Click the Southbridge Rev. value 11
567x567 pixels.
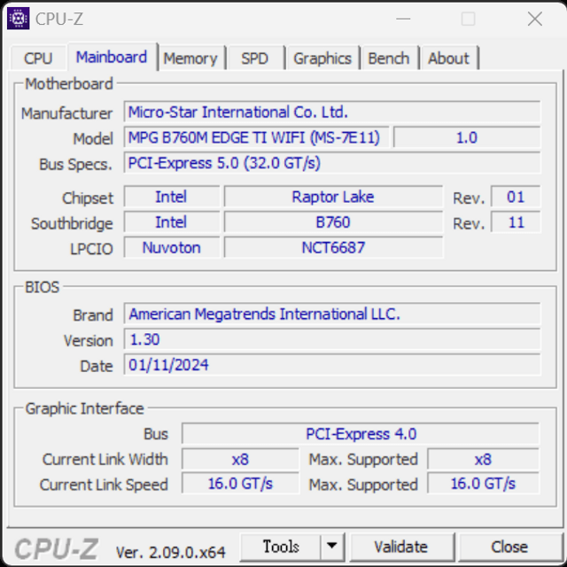pos(516,222)
